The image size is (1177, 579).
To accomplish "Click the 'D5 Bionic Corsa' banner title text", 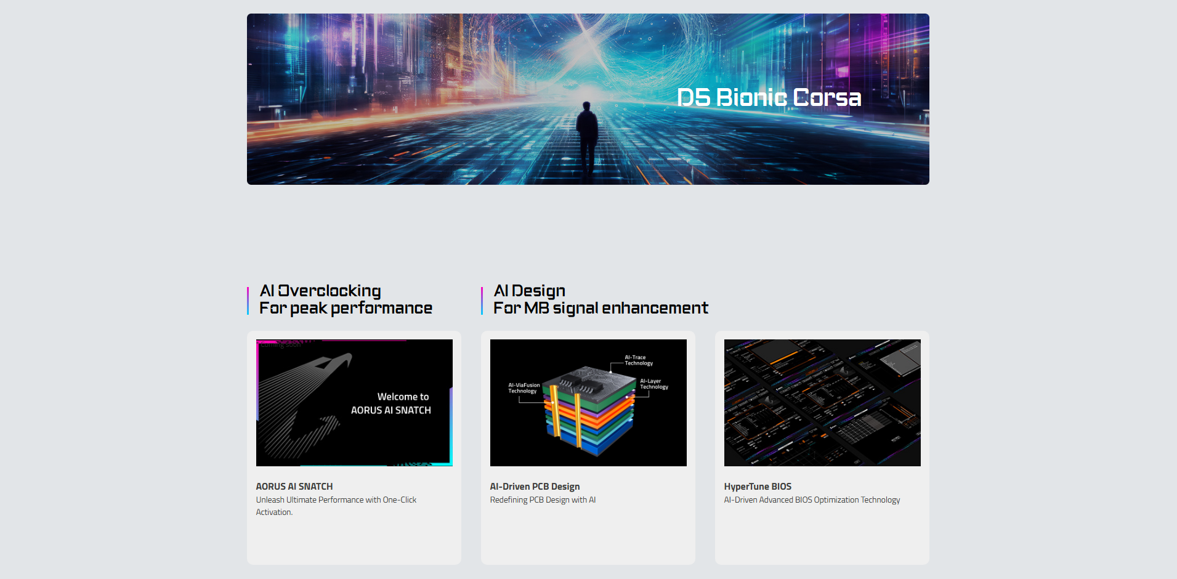I will tap(769, 97).
